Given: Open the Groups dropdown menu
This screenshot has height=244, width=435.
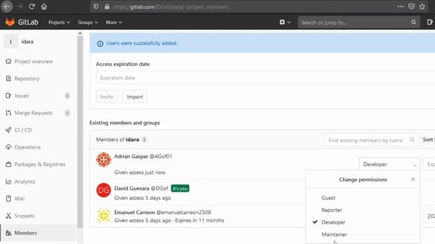Looking at the screenshot, I should [x=88, y=22].
